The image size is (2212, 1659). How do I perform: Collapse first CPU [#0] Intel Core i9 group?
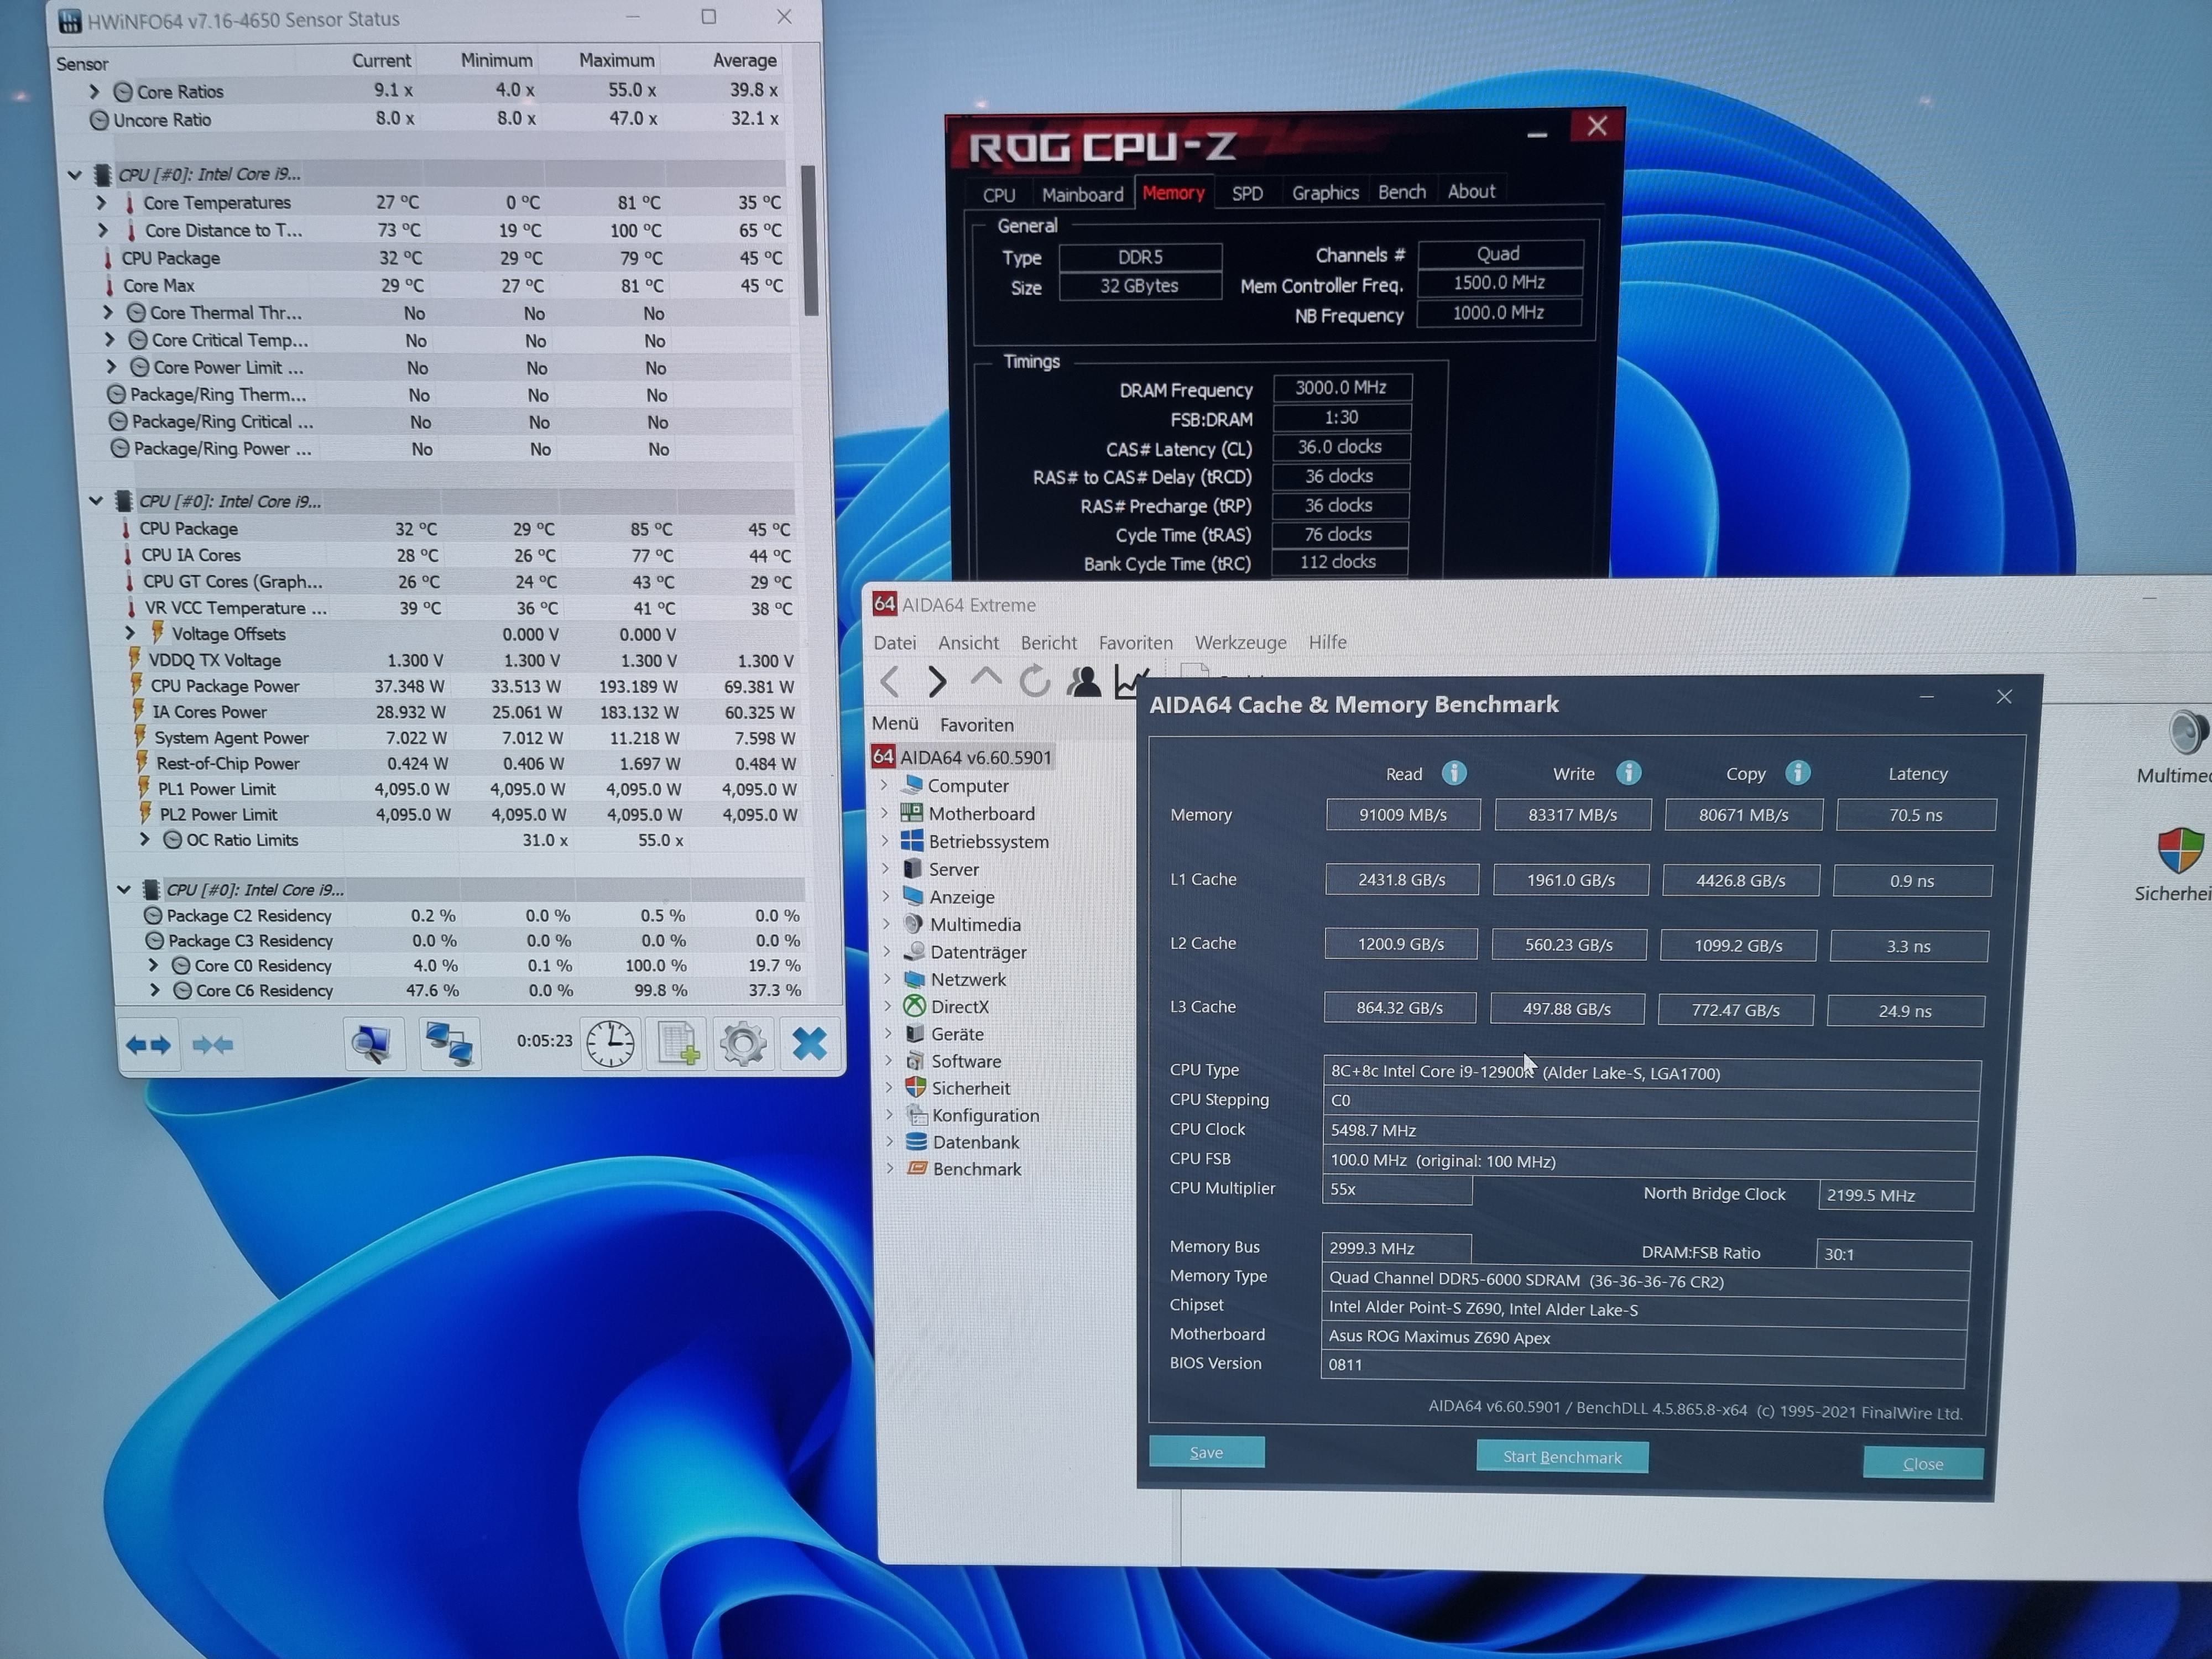point(75,174)
